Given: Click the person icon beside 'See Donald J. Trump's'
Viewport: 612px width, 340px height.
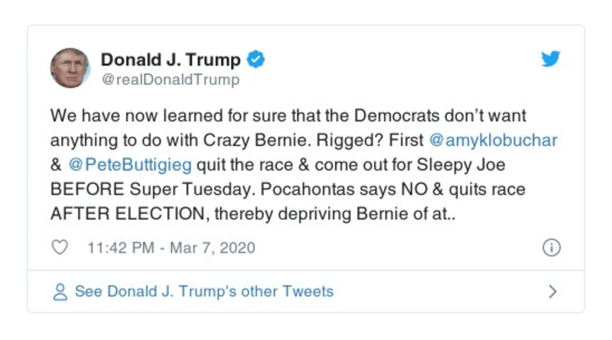Looking at the screenshot, I should pos(60,292).
